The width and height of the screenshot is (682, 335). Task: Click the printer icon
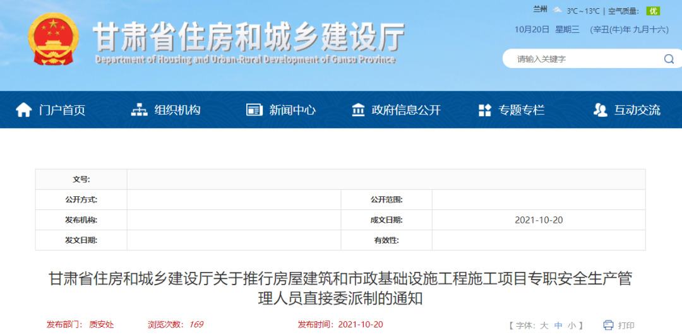(608, 325)
